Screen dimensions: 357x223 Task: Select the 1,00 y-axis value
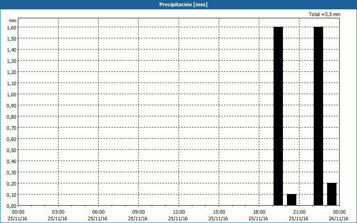[x=12, y=94]
